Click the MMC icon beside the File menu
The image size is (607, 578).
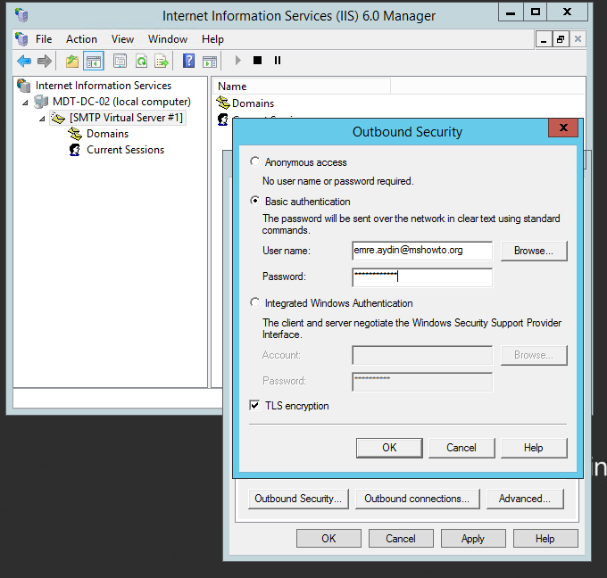point(21,39)
